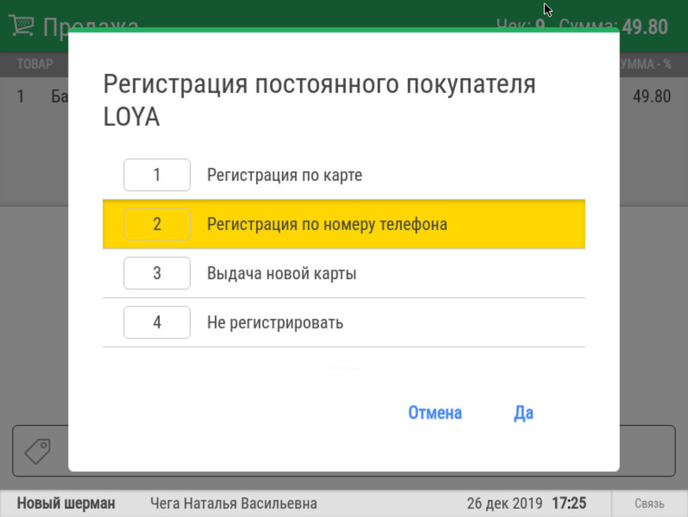Click the 'ТОВАР' column header
The height and width of the screenshot is (517, 688).
click(34, 64)
